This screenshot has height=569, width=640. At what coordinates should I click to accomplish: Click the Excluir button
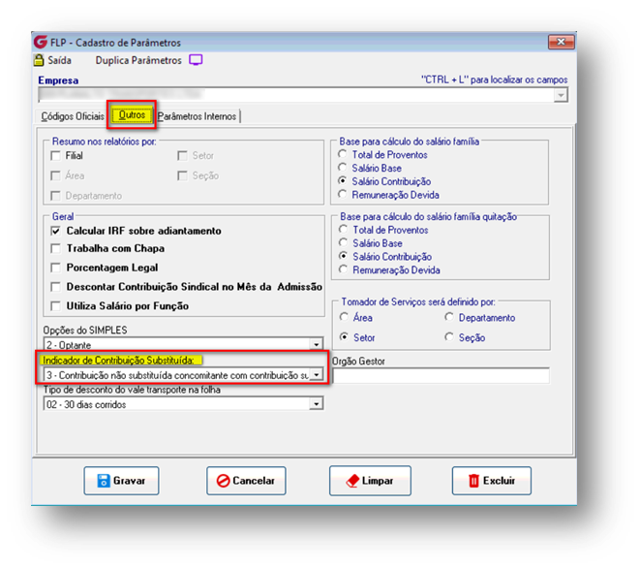click(x=492, y=481)
